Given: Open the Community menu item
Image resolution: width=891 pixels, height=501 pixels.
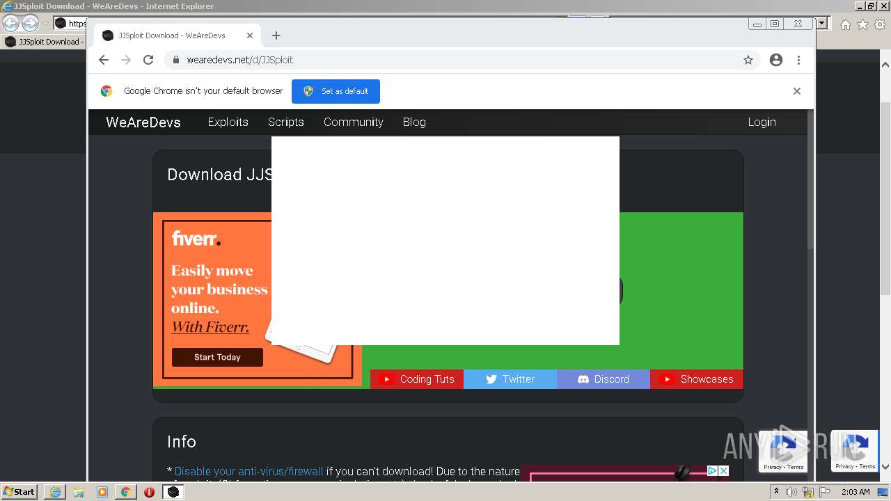Looking at the screenshot, I should 354,122.
